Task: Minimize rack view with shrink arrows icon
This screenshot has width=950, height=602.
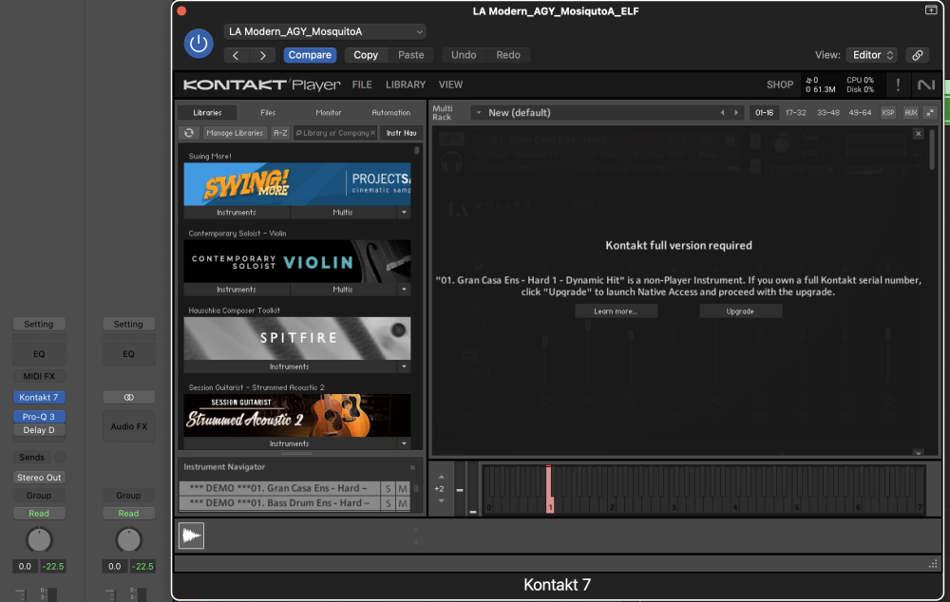Action: click(x=930, y=113)
